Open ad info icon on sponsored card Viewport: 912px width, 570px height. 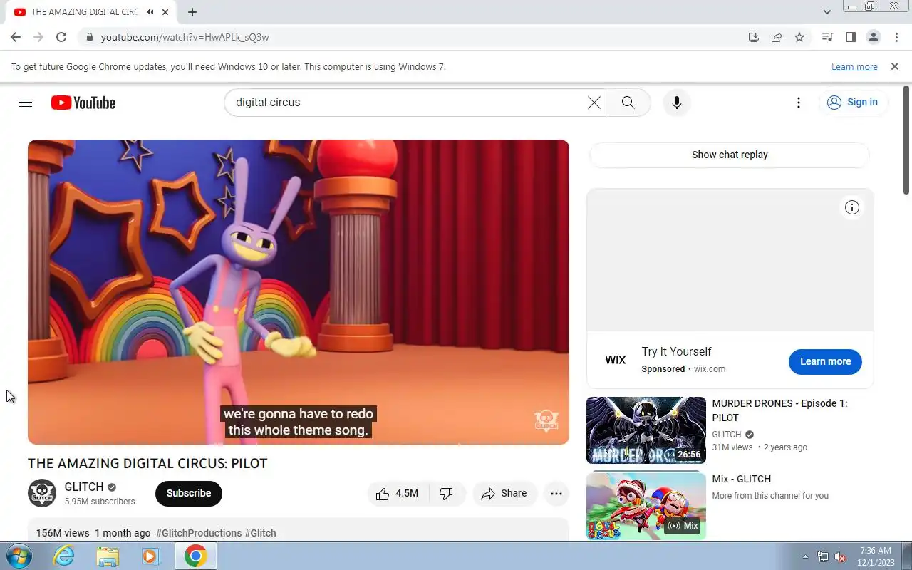click(x=852, y=207)
